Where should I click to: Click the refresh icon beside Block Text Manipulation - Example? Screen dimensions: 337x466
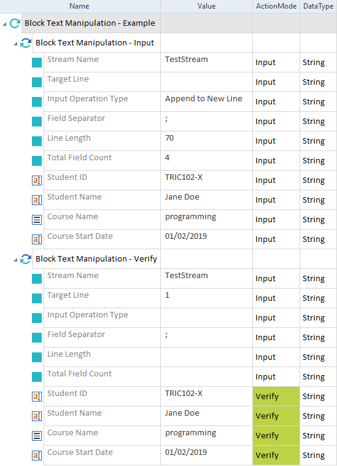tap(15, 23)
